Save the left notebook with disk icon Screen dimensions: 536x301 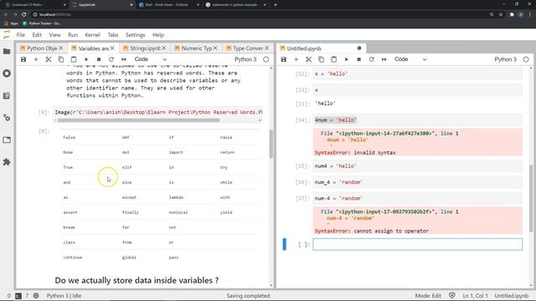click(x=23, y=59)
